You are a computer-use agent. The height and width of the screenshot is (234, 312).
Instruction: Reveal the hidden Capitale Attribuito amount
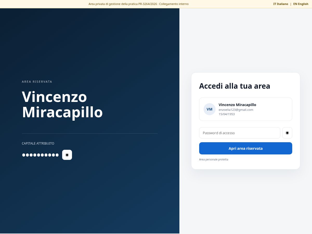(67, 155)
